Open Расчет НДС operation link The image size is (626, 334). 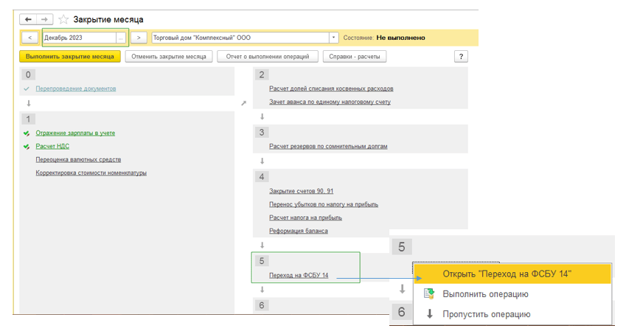pyautogui.click(x=52, y=146)
